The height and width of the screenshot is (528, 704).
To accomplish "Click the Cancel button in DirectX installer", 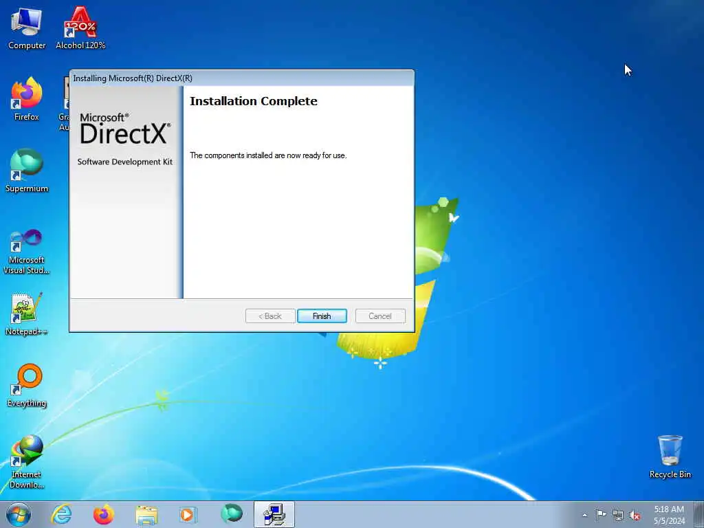I will coord(379,316).
